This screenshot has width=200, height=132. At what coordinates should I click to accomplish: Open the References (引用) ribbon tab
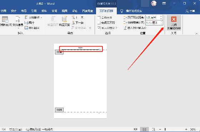click(x=34, y=11)
